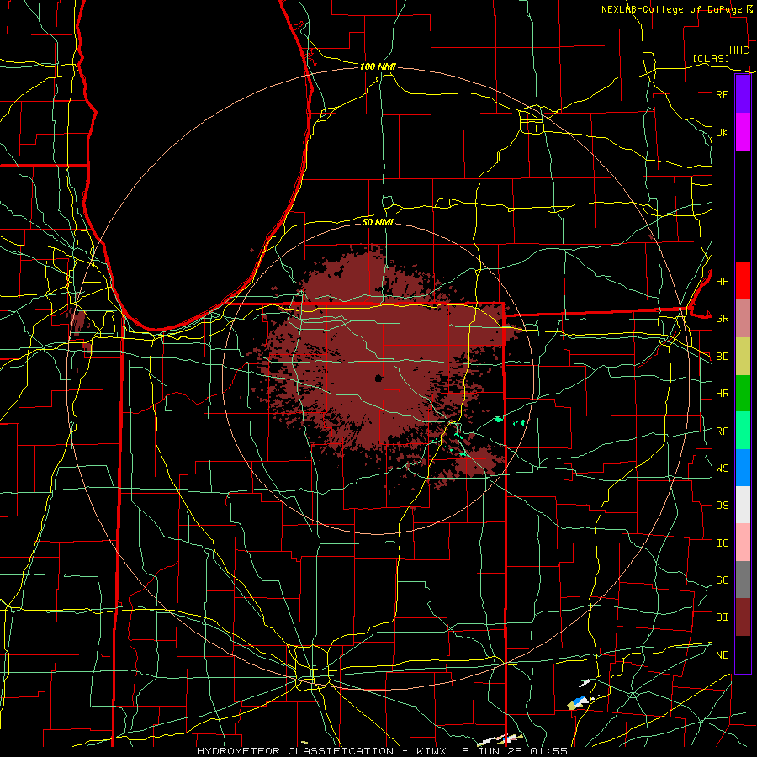Click the HYDROMETEOR CLASSIFICATION title text
This screenshot has width=757, height=757.
[295, 751]
